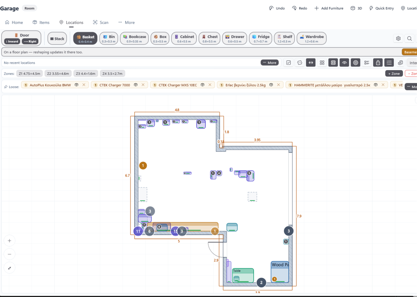417x297 pixels.
Task: Click the four-squares grid icon
Action: click(322, 63)
